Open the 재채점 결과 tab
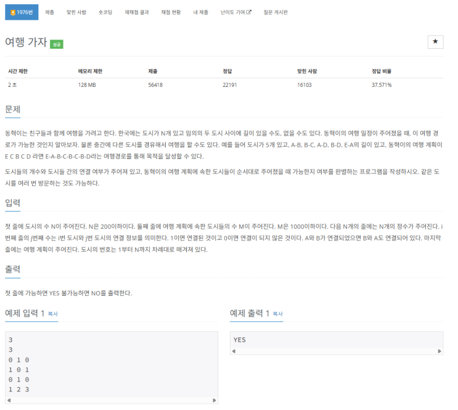Image resolution: width=458 pixels, height=410 pixels. 137,12
